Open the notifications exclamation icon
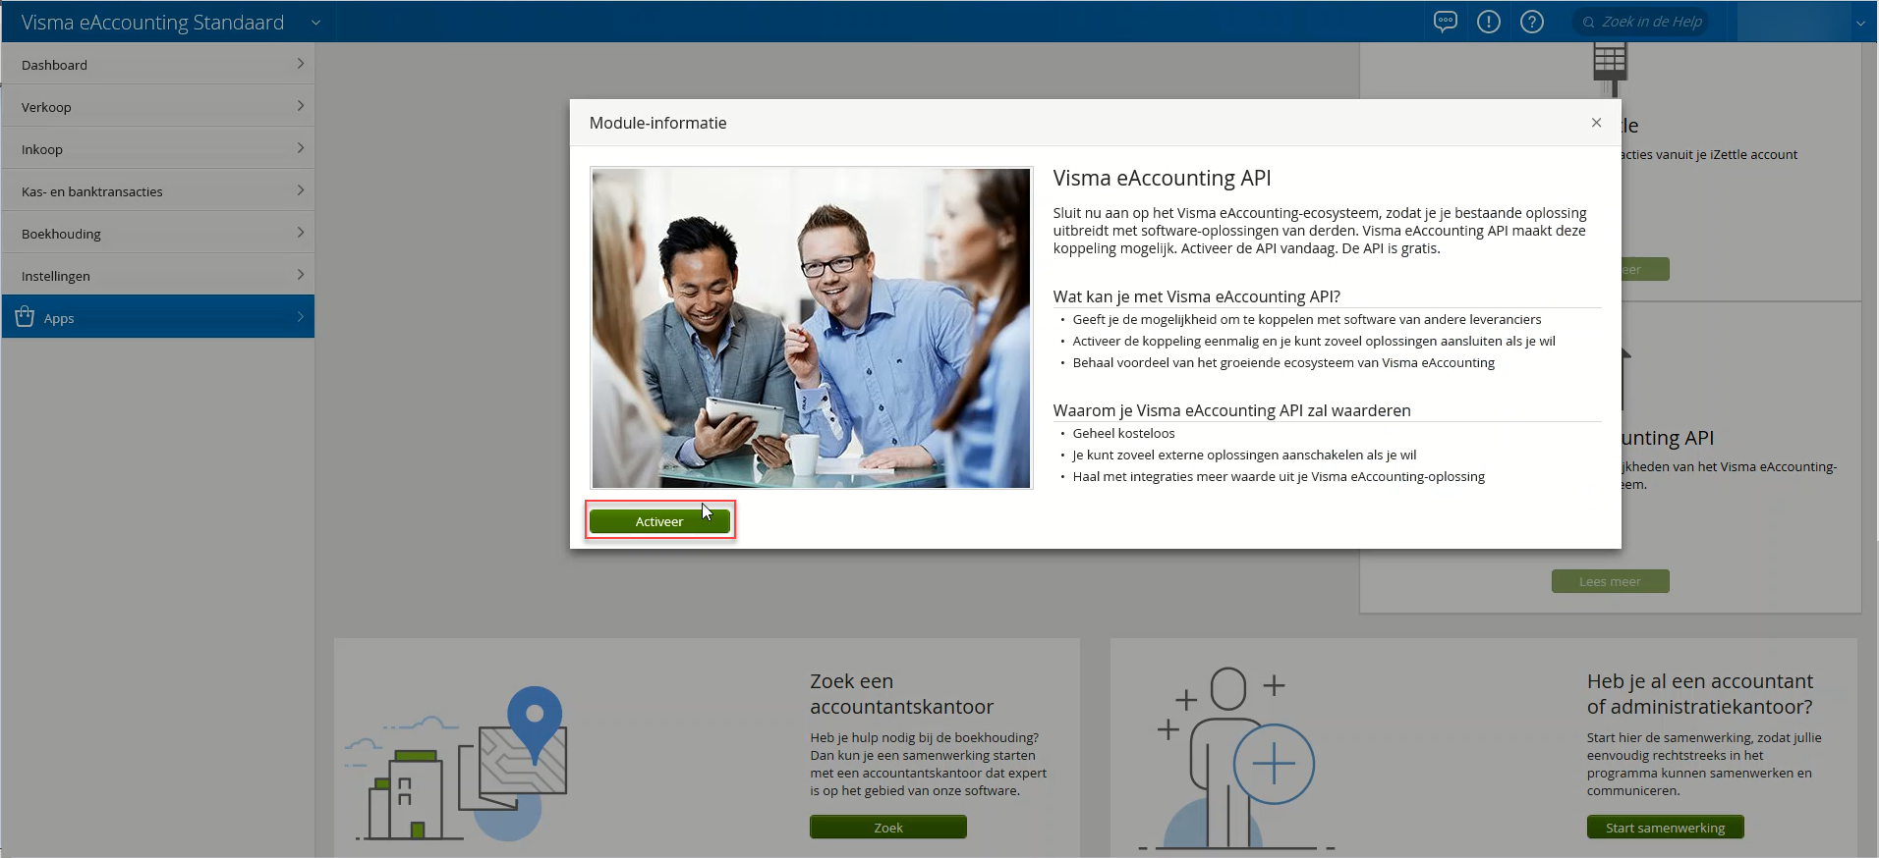The height and width of the screenshot is (858, 1879). [1489, 22]
